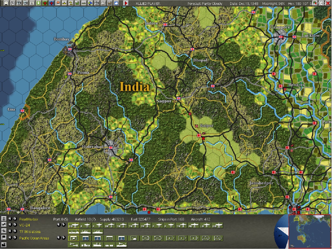Select the Poona base flag on map
Viewport: 332px width, 249px height.
70,74
